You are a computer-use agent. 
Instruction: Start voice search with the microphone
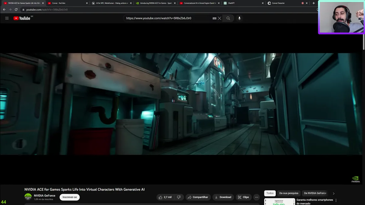(x=239, y=18)
